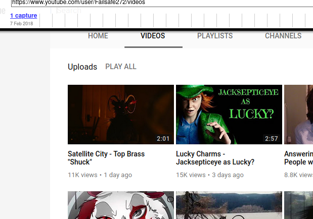Viewport: 313px width, 219px height.
Task: Open red and white furry character thumbnail
Action: [x=121, y=205]
